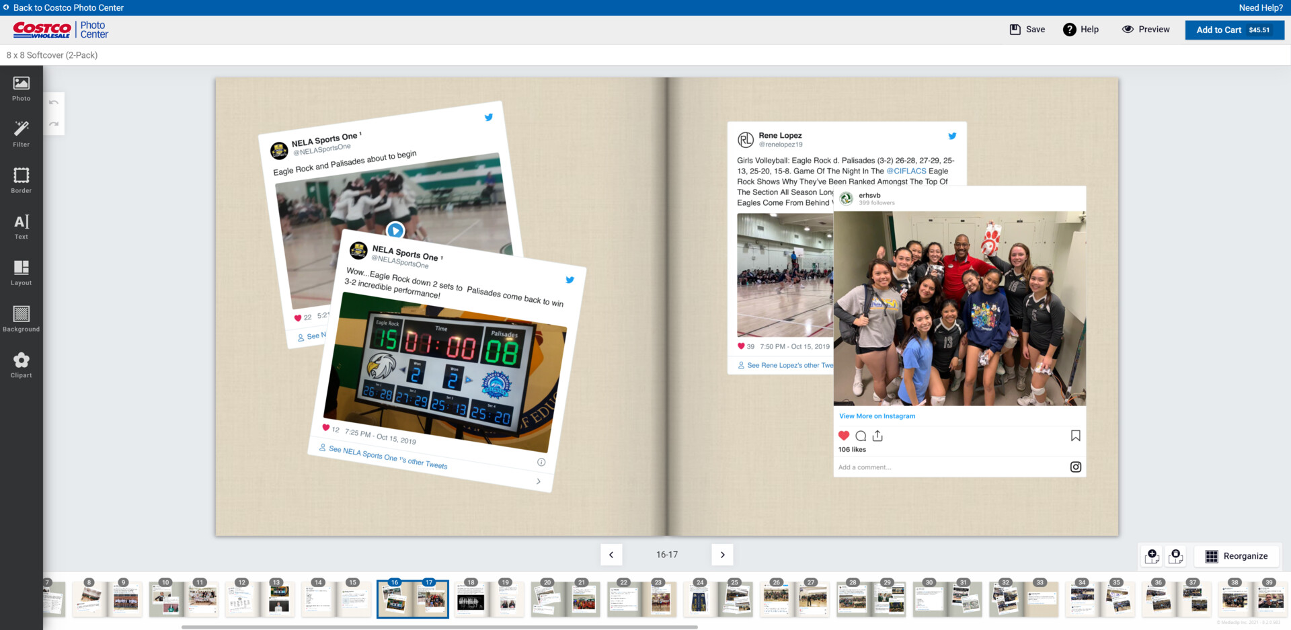Select page 10 thumbnail
1291x630 pixels.
167,599
